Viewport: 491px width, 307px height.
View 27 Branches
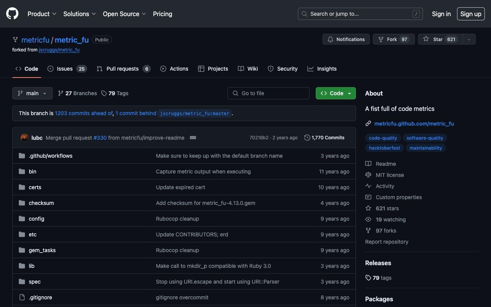coord(77,93)
